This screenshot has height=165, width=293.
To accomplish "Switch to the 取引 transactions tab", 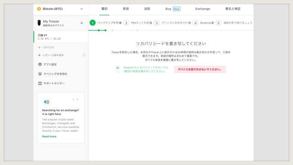I will [104, 9].
